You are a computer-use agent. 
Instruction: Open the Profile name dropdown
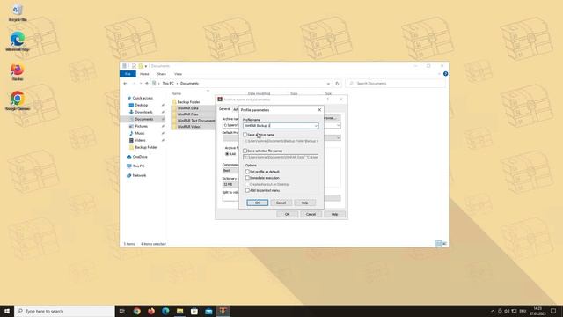coord(316,126)
